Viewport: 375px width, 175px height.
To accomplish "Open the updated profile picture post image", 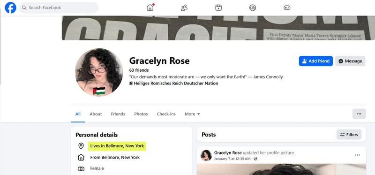I will pyautogui.click(x=281, y=169).
